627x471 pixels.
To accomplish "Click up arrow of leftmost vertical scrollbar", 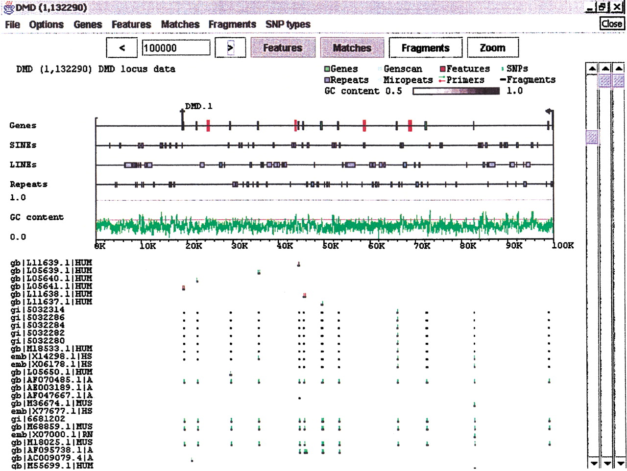I will [x=592, y=69].
